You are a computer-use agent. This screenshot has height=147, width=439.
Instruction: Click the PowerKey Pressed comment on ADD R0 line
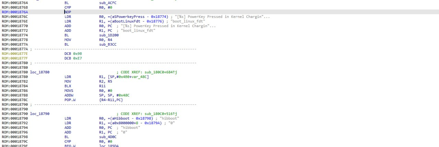coord(168,26)
